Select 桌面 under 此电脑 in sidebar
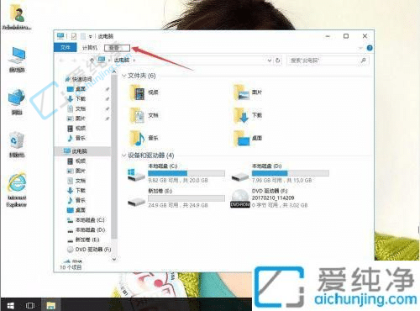This screenshot has height=311, width=420. pos(76,210)
